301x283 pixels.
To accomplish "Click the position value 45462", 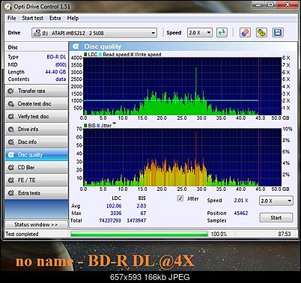I will 241,213.
